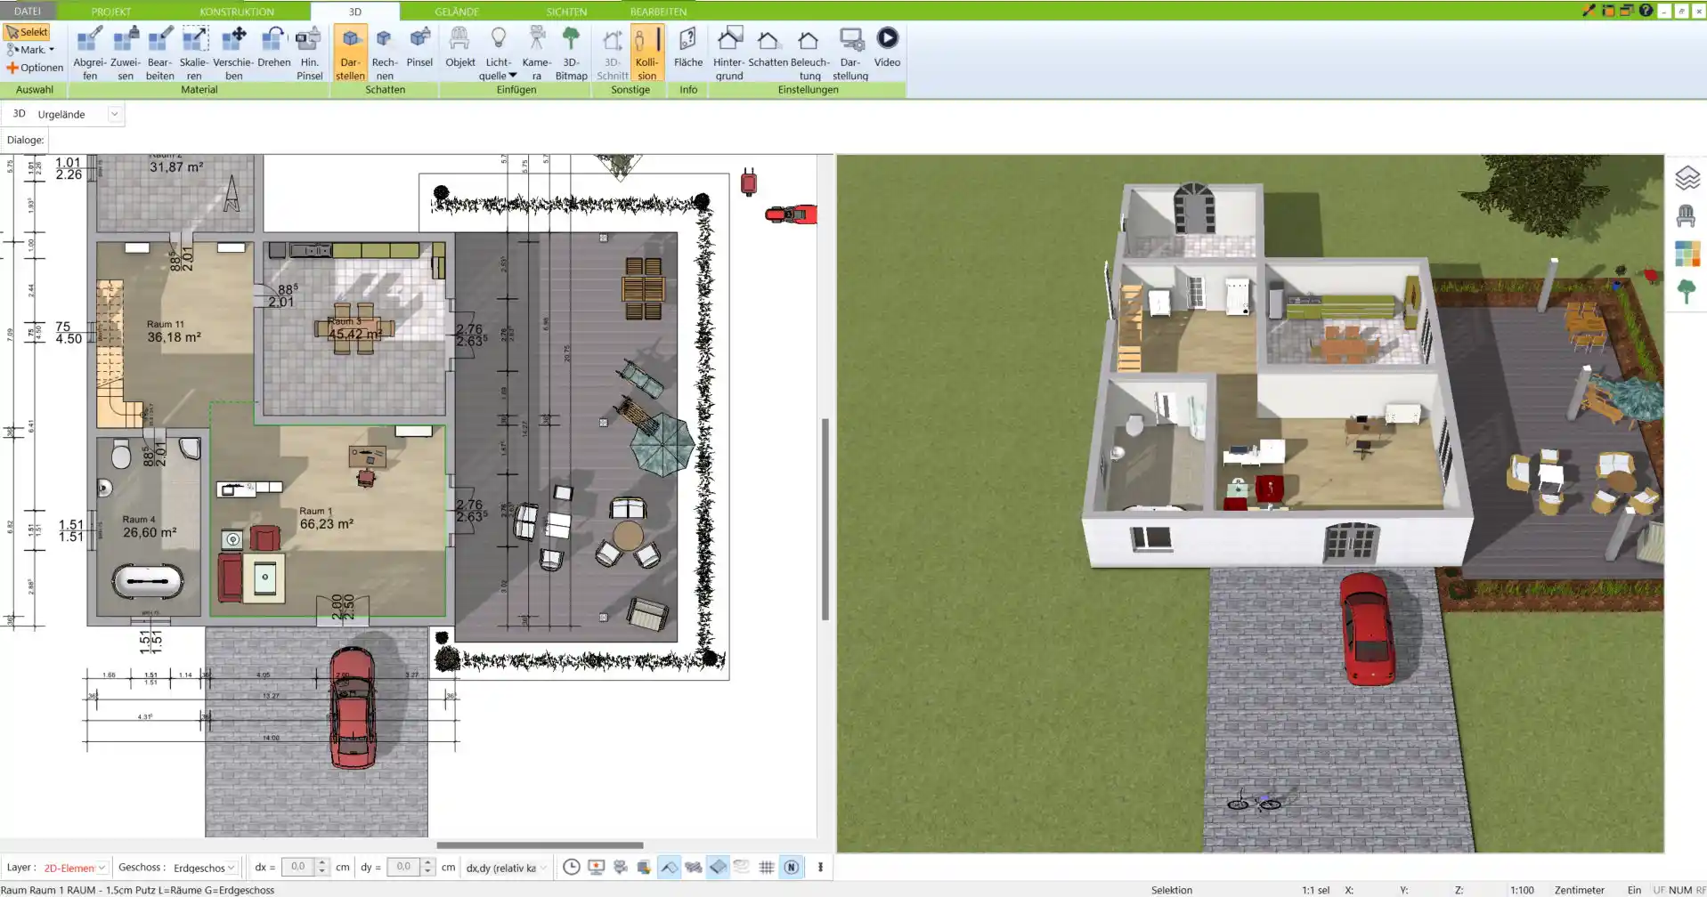Open Darstellung settings
The height and width of the screenshot is (897, 1707).
(850, 53)
